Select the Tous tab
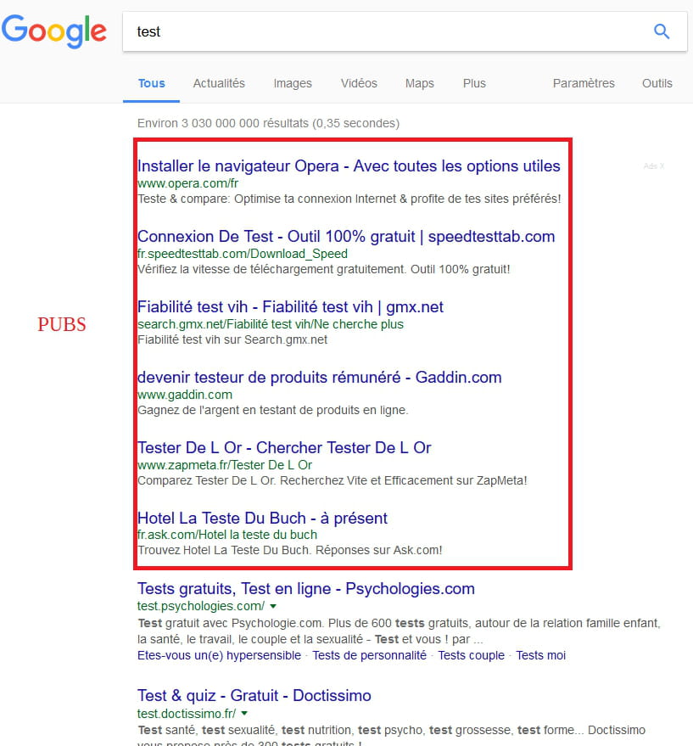The width and height of the screenshot is (693, 746). click(x=151, y=83)
